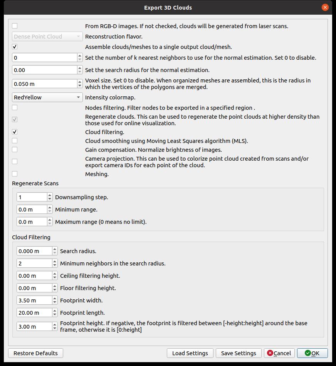336x366 pixels.
Task: Click the Voxel size input field
Action: 44,84
